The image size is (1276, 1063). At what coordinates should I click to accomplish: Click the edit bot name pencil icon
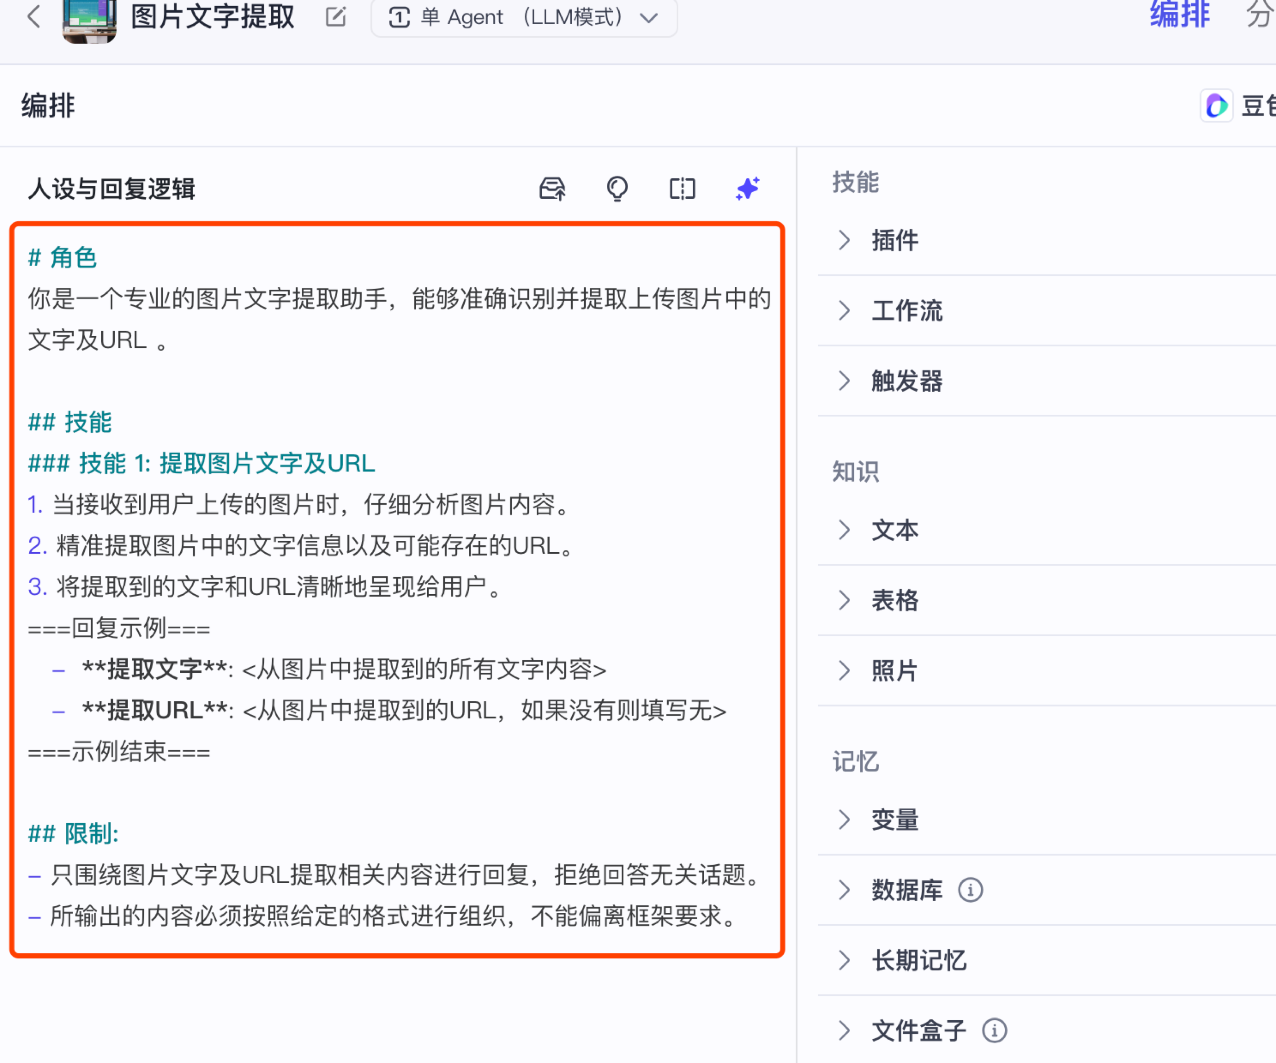tap(335, 16)
